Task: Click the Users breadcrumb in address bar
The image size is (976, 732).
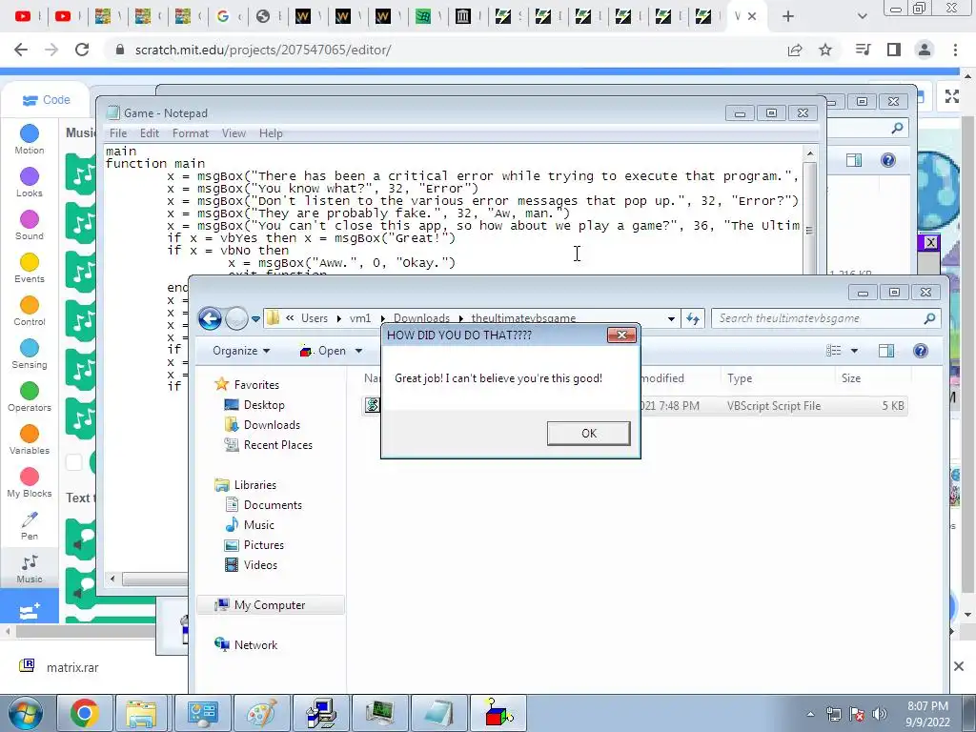Action: click(315, 318)
